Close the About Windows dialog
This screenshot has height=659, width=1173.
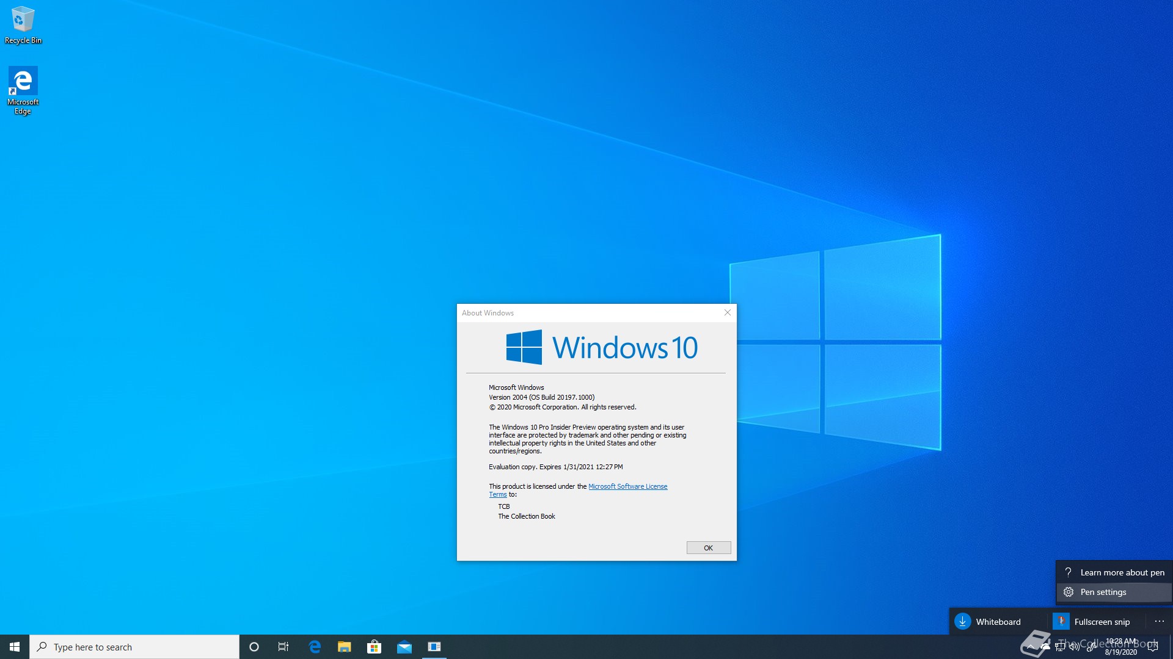[727, 312]
